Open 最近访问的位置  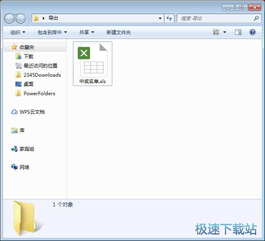coord(40,65)
